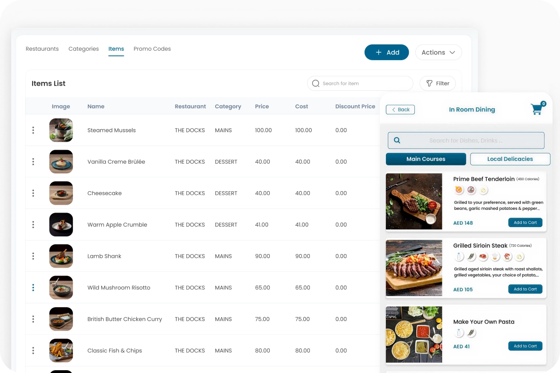Click the three-dot menu for Steamed Mussels
560x373 pixels.
pos(33,131)
